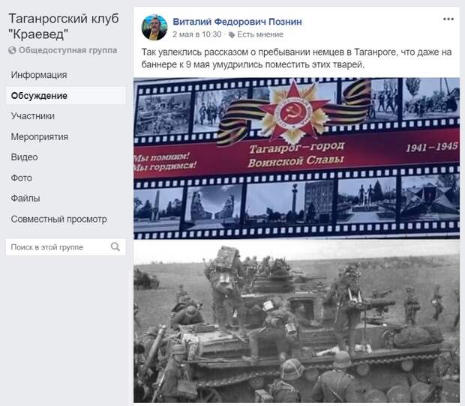This screenshot has width=465, height=406.
Task: Go to Участники in the sidebar
Action: click(32, 116)
